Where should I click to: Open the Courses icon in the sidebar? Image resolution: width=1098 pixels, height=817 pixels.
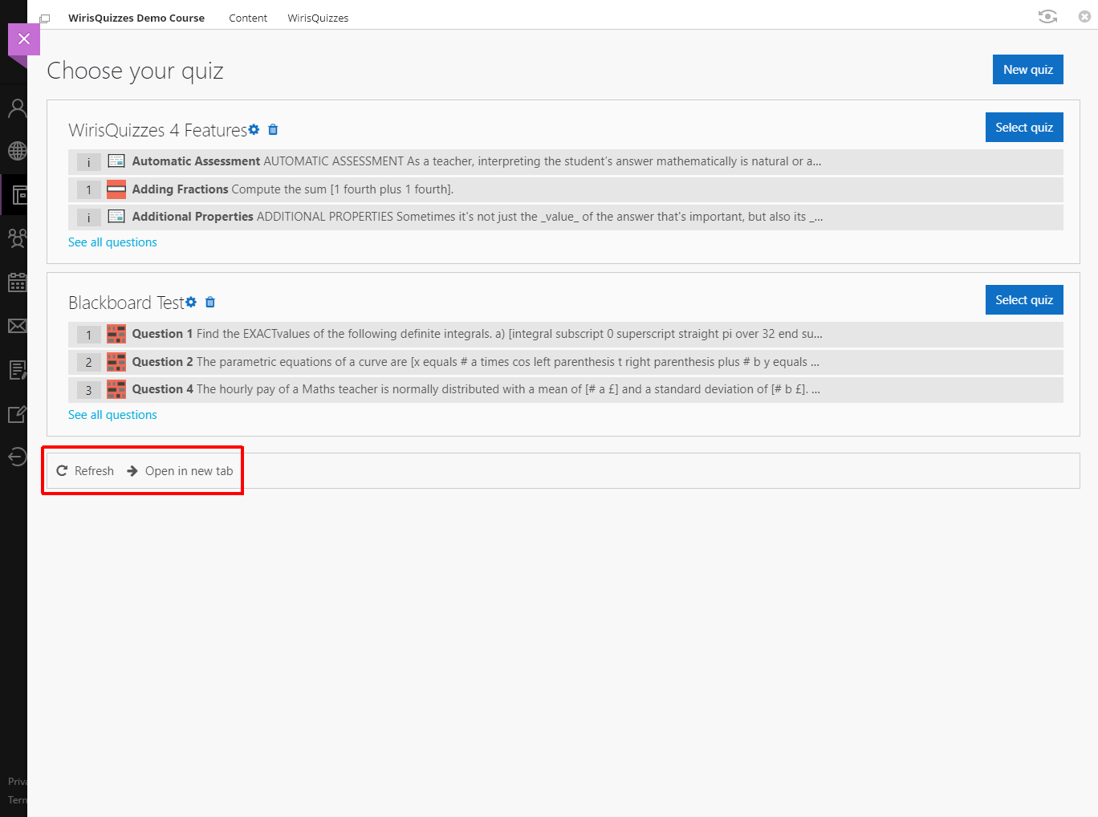(19, 194)
